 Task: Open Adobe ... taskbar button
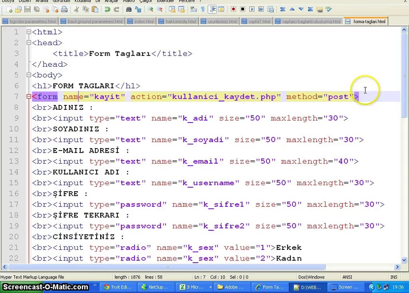click(x=232, y=287)
